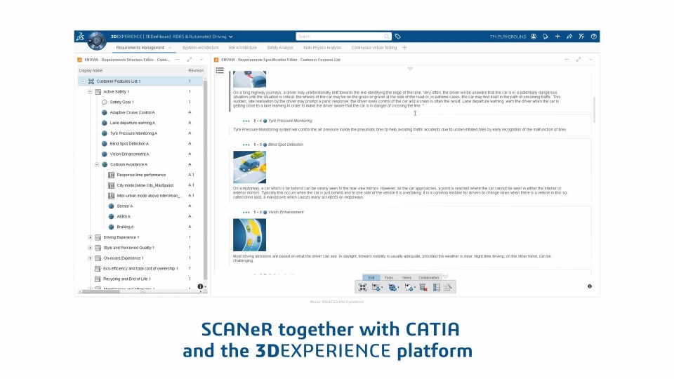The height and width of the screenshot is (379, 674).
Task: Open the tag icon beside search
Action: [x=398, y=36]
